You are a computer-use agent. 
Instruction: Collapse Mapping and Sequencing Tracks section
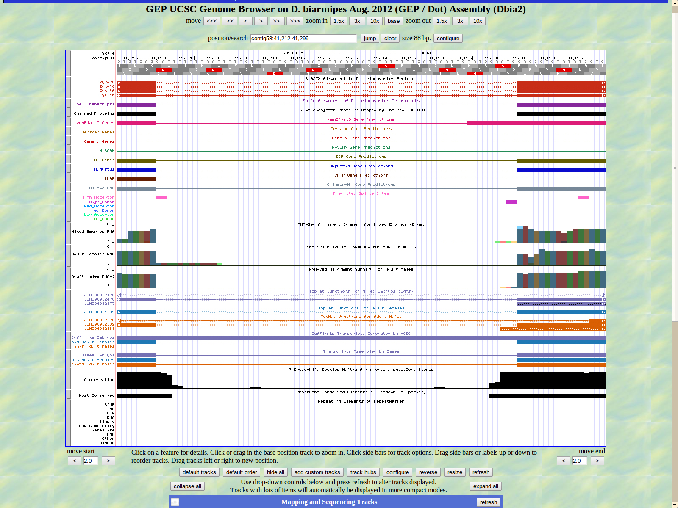(x=175, y=502)
